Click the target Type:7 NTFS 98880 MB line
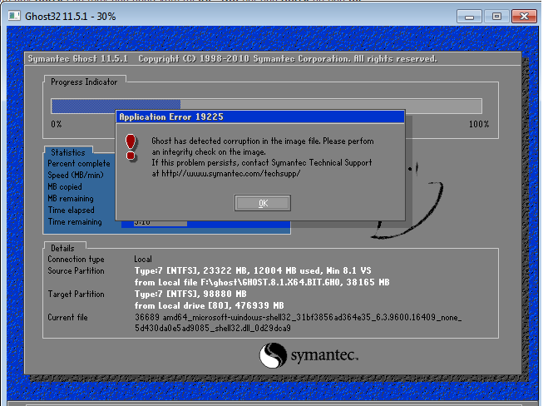548x406 pixels. click(190, 294)
